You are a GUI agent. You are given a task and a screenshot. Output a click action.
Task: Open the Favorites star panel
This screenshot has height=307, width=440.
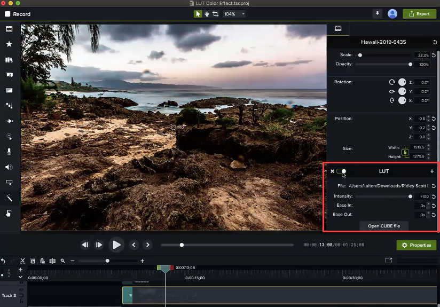[x=9, y=44]
